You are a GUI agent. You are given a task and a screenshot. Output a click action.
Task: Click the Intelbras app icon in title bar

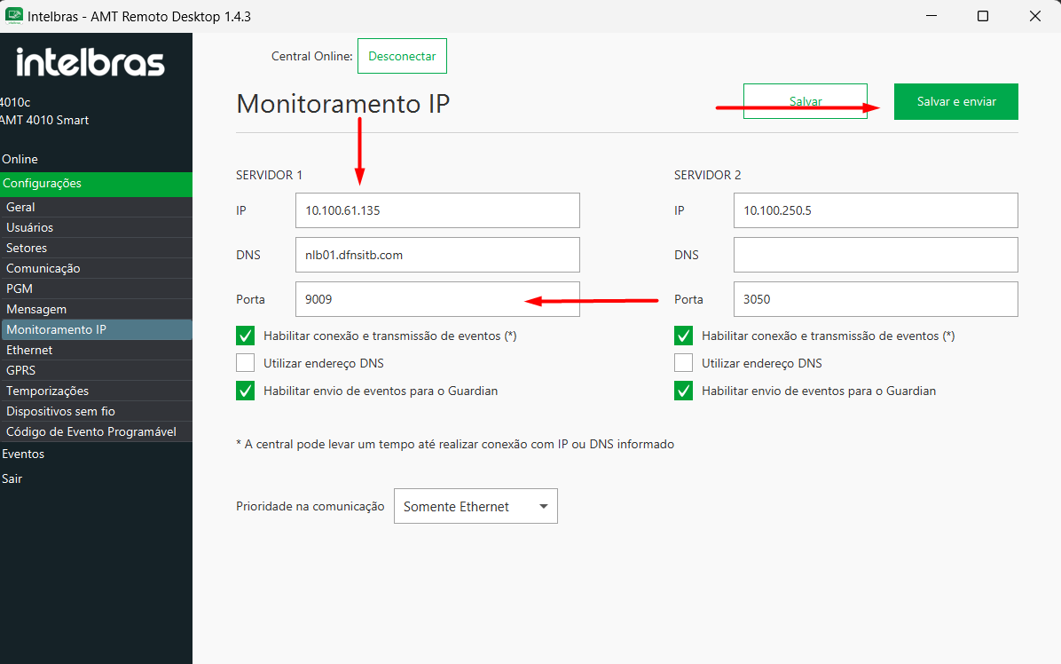(x=13, y=16)
